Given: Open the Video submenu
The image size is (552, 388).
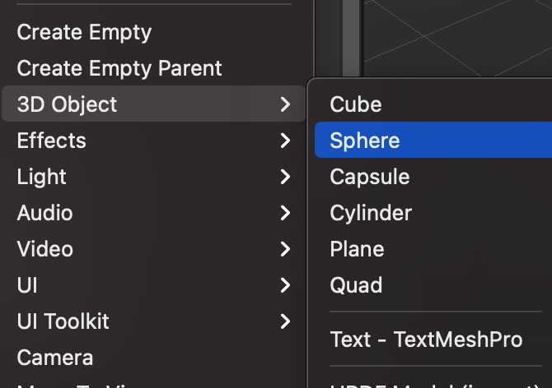Looking at the screenshot, I should [44, 249].
